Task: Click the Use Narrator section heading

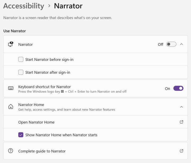Action: coord(15,31)
